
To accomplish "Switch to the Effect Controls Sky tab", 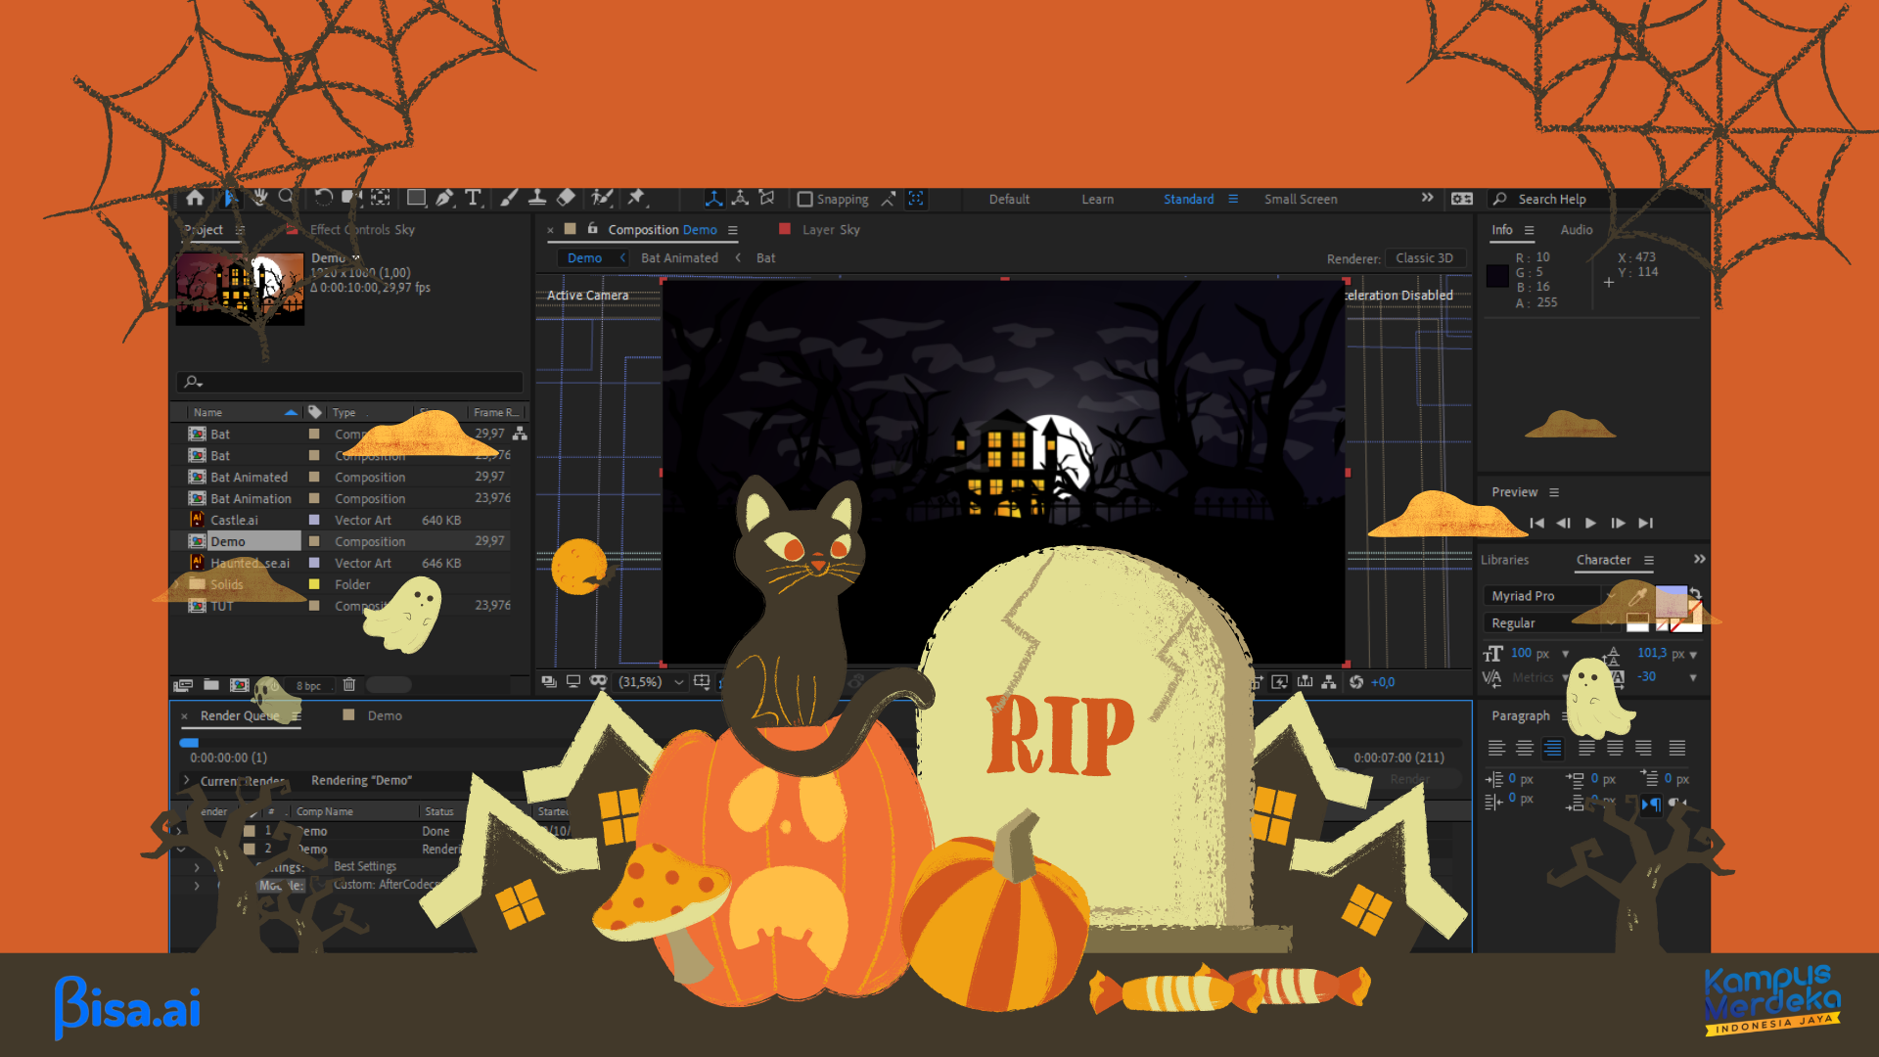I will (x=362, y=230).
